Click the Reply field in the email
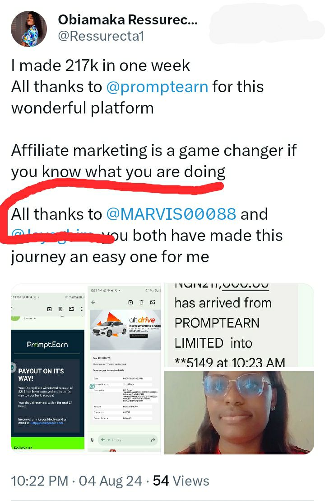Viewport: 325px width, 501px height. coord(128,440)
